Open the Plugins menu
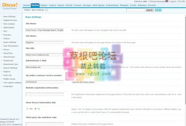 tap(124, 5)
